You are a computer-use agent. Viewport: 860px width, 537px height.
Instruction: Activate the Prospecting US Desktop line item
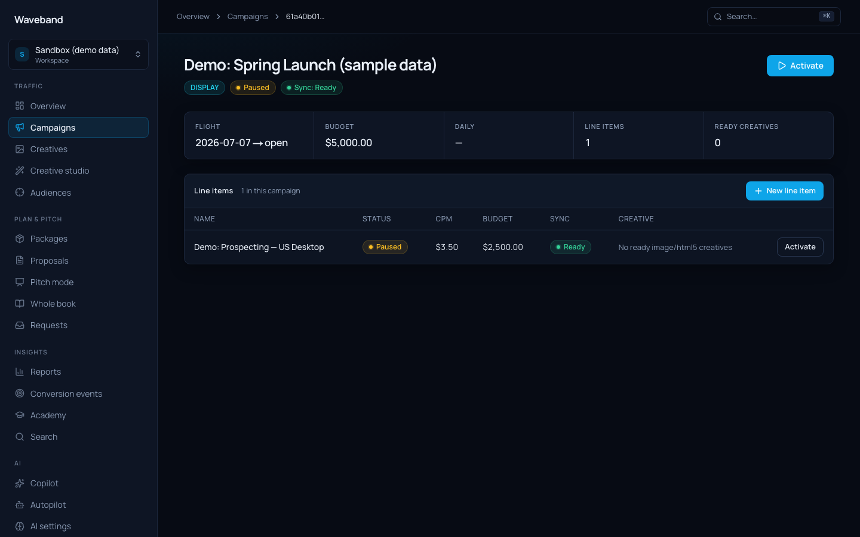pos(800,247)
